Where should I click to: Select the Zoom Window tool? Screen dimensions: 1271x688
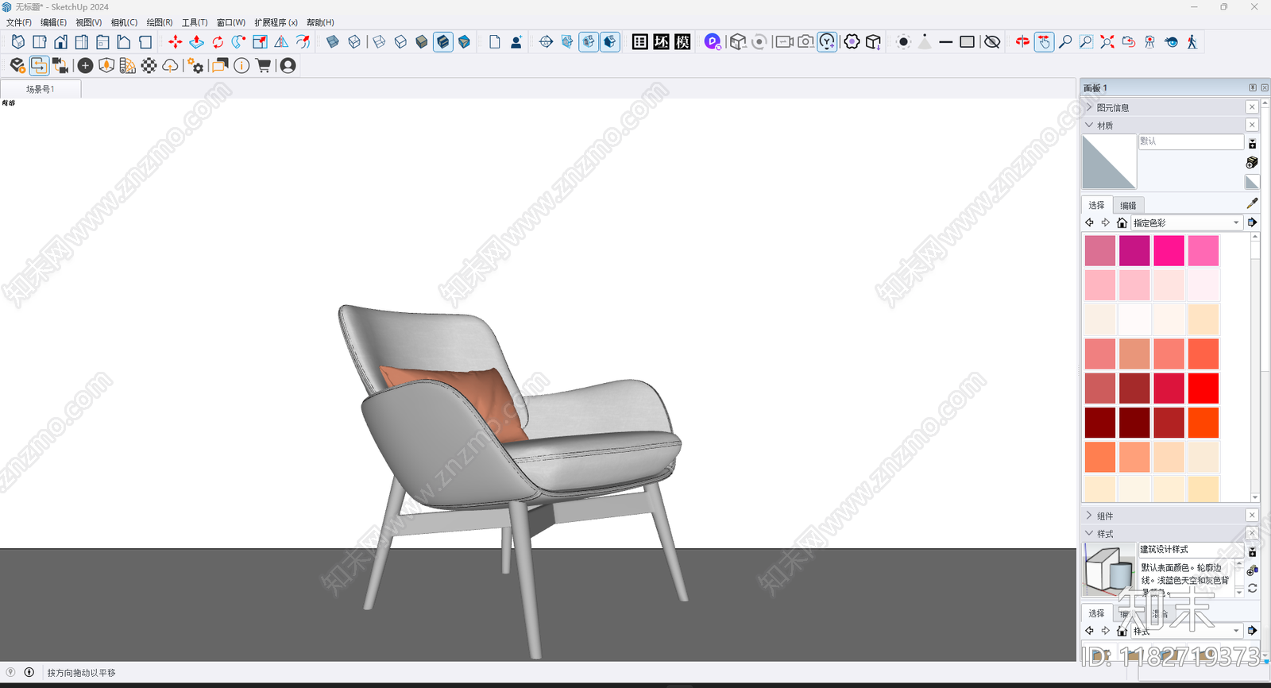[1086, 41]
